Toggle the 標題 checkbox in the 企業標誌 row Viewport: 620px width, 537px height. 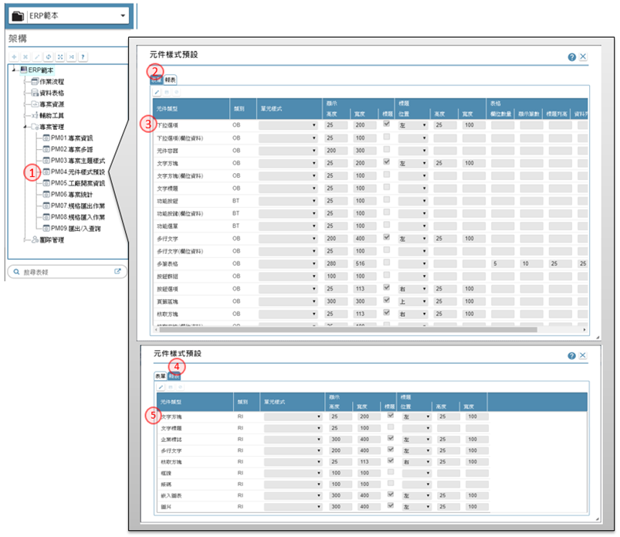pyautogui.click(x=391, y=438)
